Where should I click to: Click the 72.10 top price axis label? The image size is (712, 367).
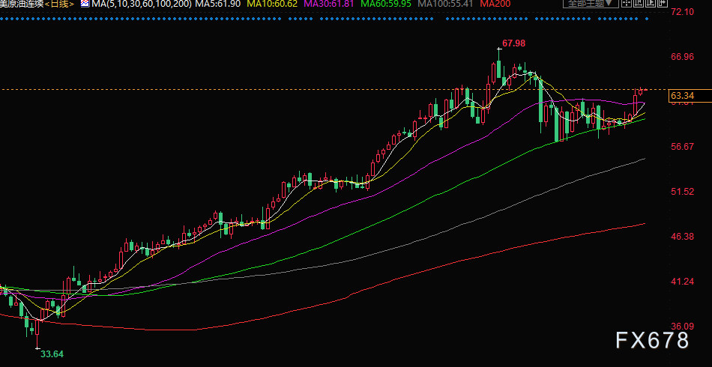pos(682,13)
